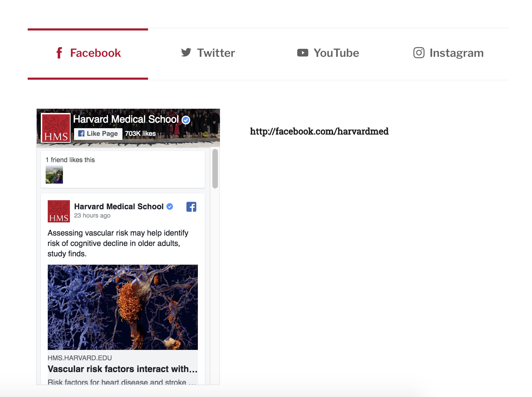Click the 'Risk factors for heart disease' snippet

point(122,382)
